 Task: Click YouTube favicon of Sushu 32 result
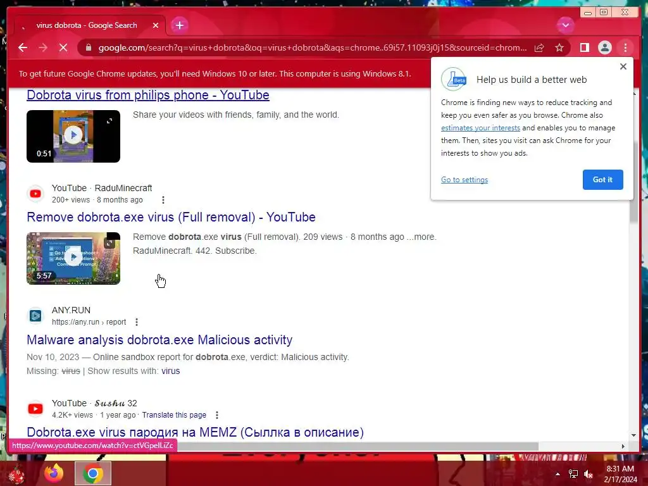(x=35, y=409)
